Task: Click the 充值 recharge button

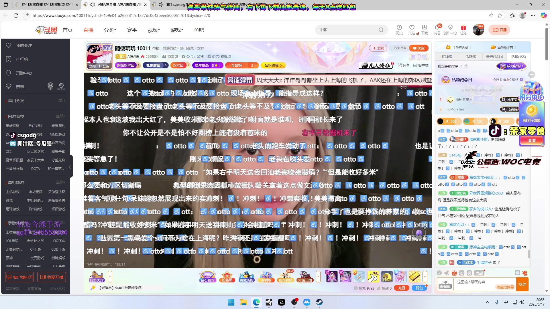Action: (x=401, y=288)
